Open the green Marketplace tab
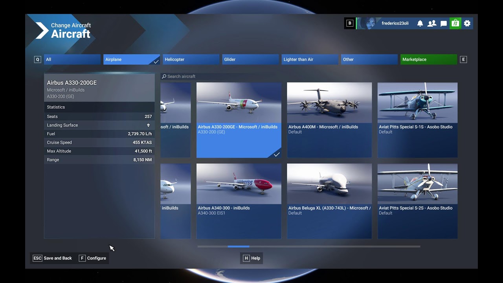 [429, 59]
